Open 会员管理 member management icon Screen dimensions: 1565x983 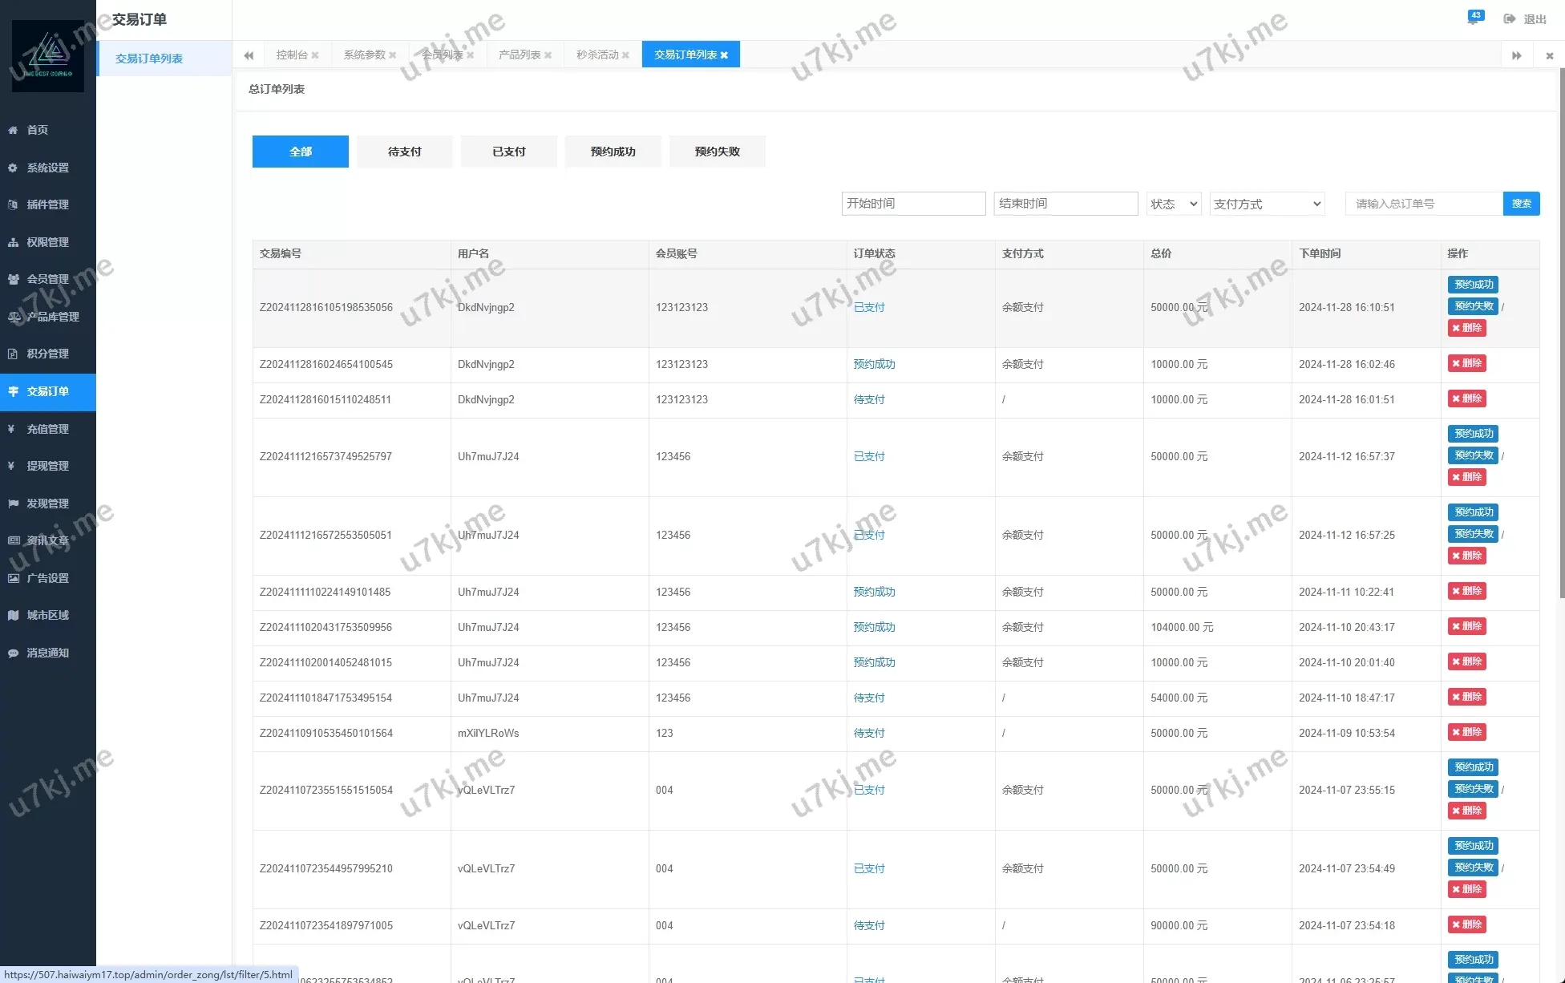12,279
